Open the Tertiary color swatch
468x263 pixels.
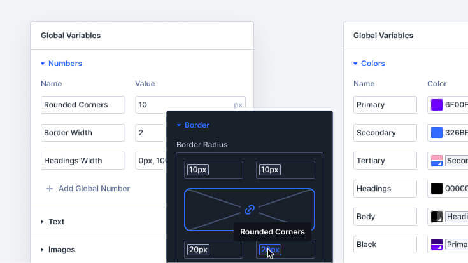click(x=437, y=161)
